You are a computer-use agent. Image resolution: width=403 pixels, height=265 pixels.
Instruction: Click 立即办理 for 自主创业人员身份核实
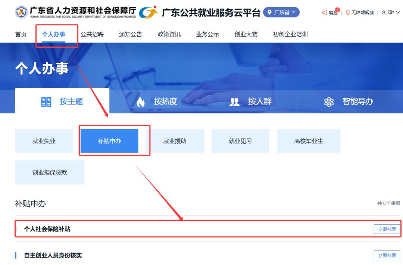387,255
